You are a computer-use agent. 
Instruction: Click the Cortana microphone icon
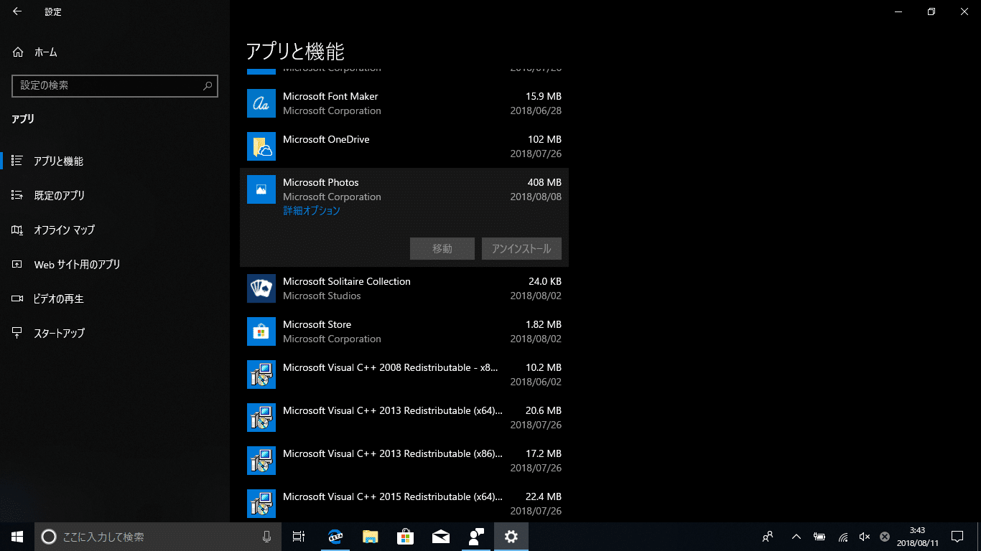(267, 537)
